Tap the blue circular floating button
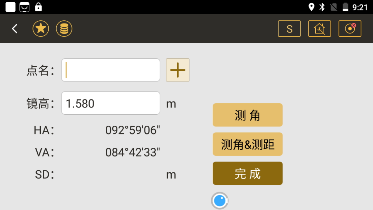Screen dimensions: 373x210 coord(220,200)
